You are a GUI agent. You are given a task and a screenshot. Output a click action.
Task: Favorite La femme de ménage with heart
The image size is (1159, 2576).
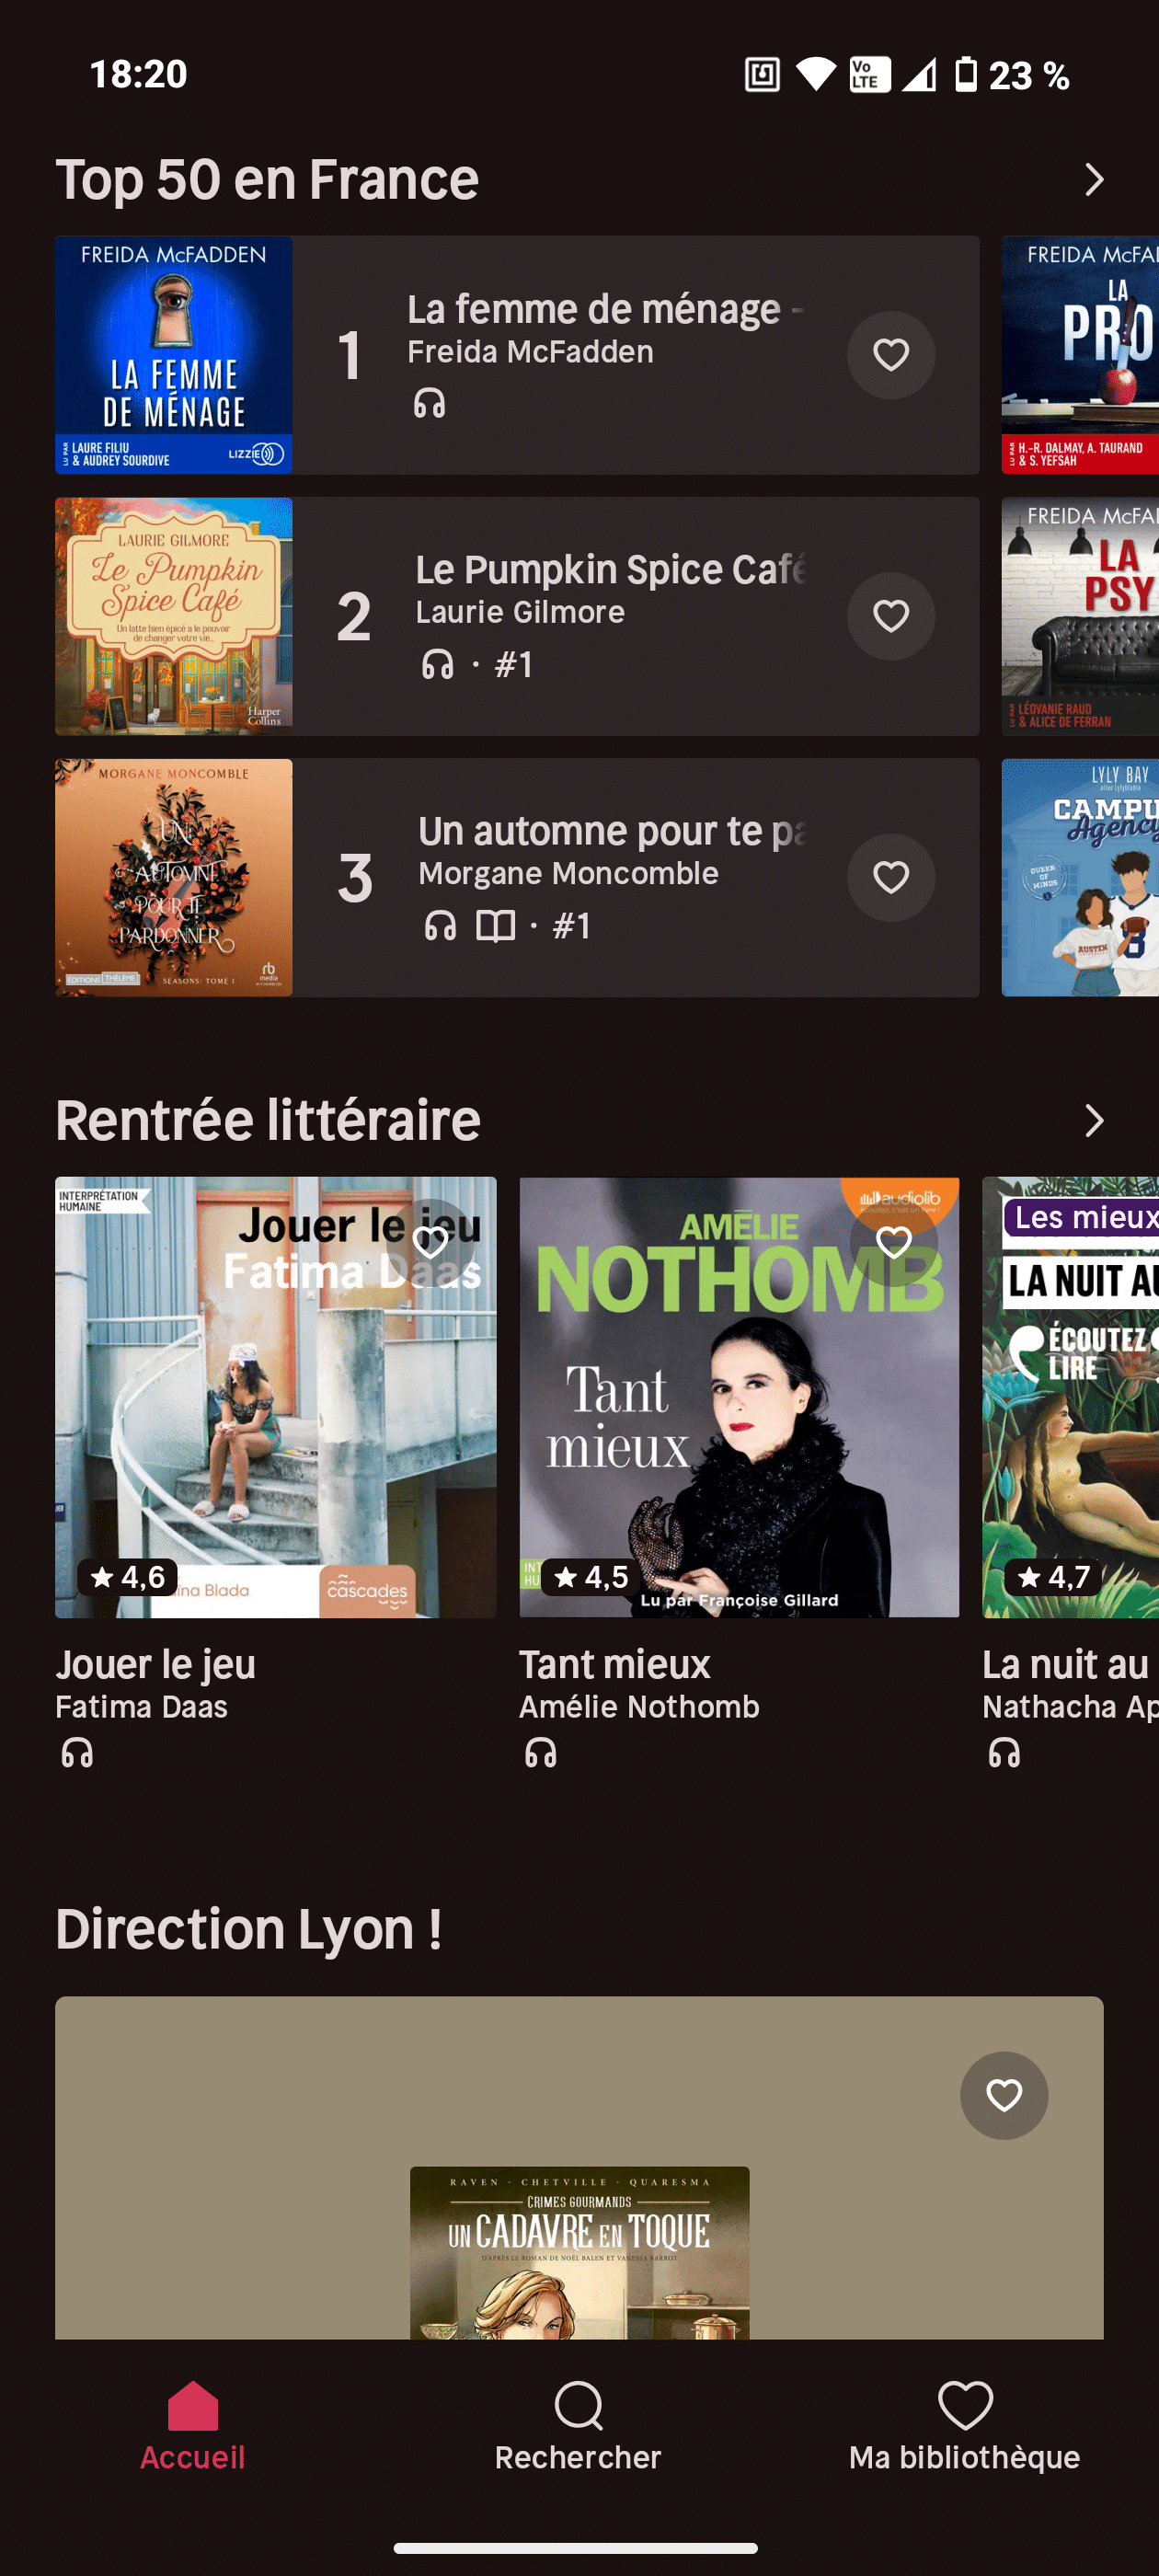pyautogui.click(x=890, y=355)
